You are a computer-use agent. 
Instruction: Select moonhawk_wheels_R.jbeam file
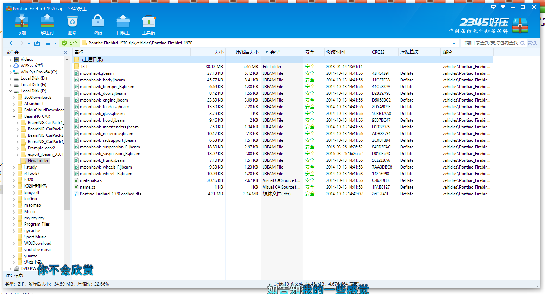106,174
